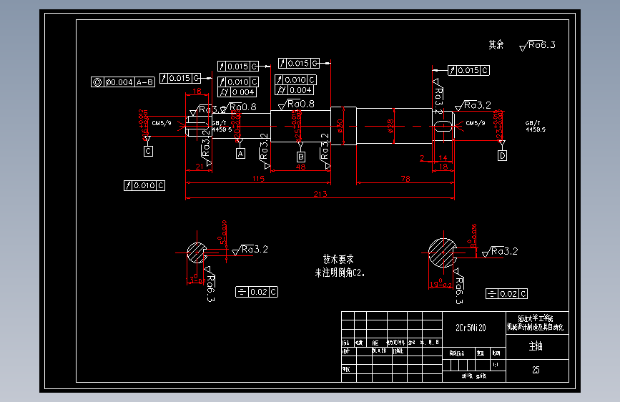This screenshot has height=402, width=620.
Task: Click the Ra3.2 symbol beside left section view
Action: (x=250, y=250)
